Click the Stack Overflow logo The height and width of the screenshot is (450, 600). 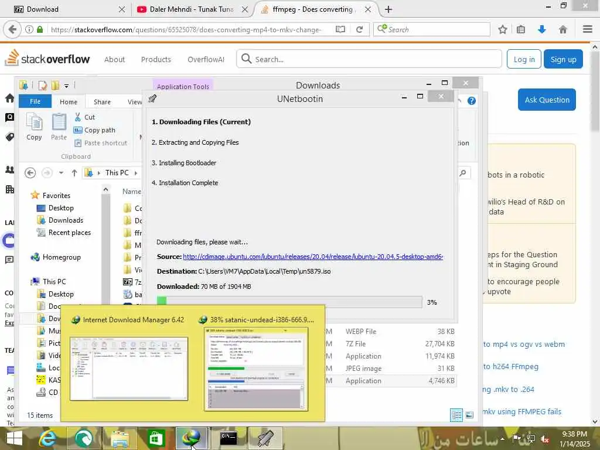[x=47, y=58]
